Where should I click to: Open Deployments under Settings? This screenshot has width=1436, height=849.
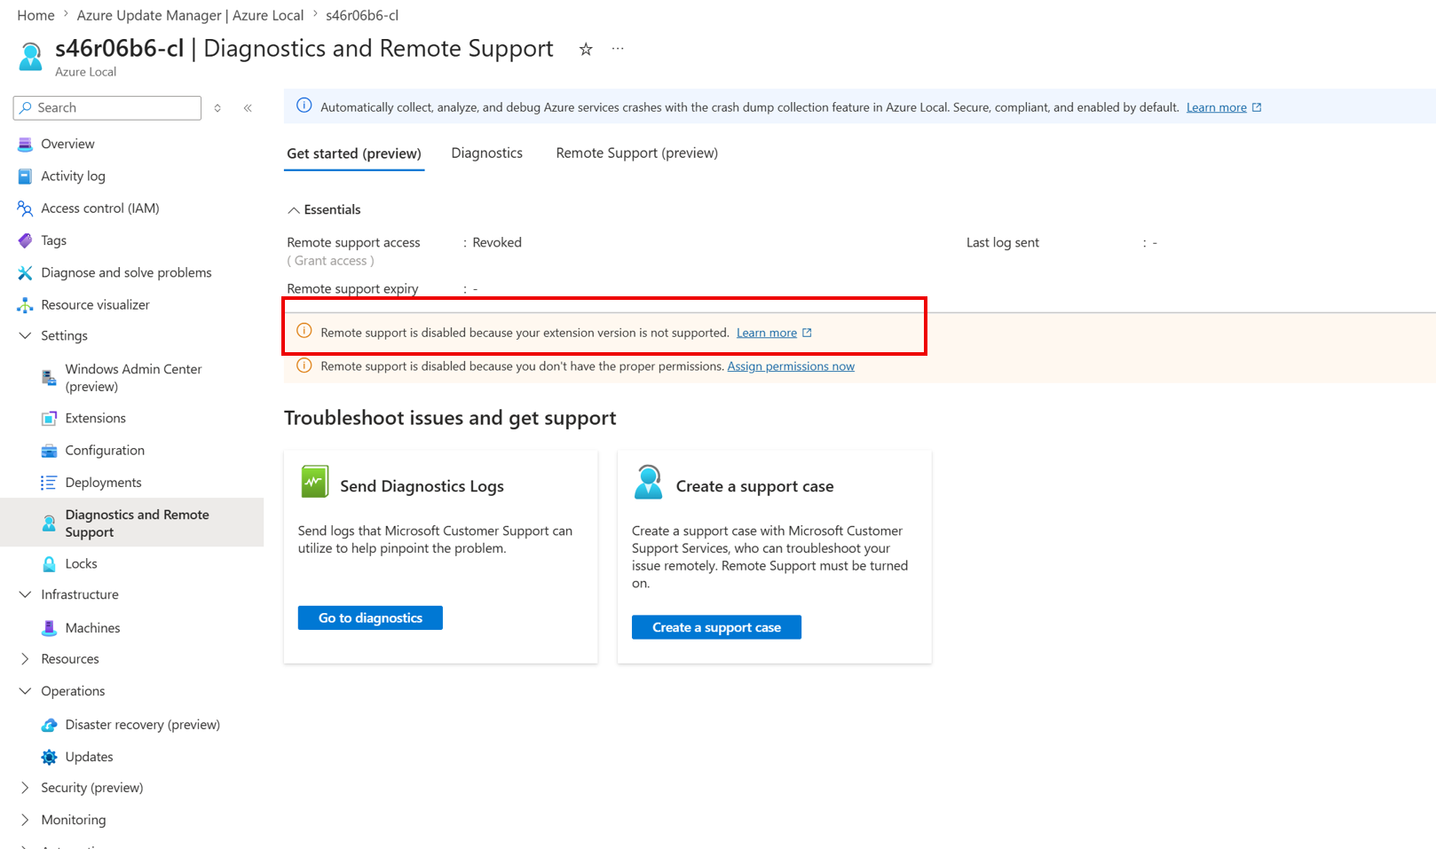click(x=103, y=482)
